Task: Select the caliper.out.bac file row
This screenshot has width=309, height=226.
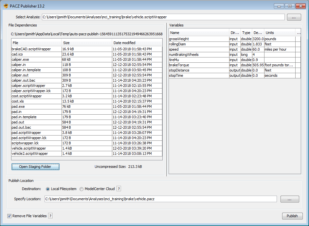Action: [x=87, y=80]
